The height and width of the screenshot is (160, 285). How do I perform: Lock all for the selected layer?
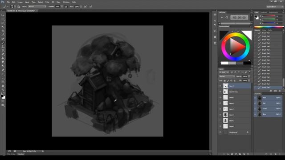click(235, 80)
